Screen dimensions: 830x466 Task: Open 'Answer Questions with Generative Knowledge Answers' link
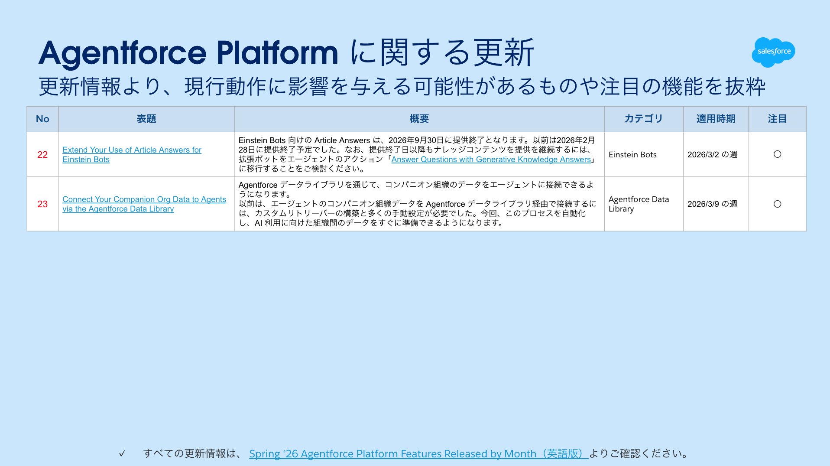[491, 159]
